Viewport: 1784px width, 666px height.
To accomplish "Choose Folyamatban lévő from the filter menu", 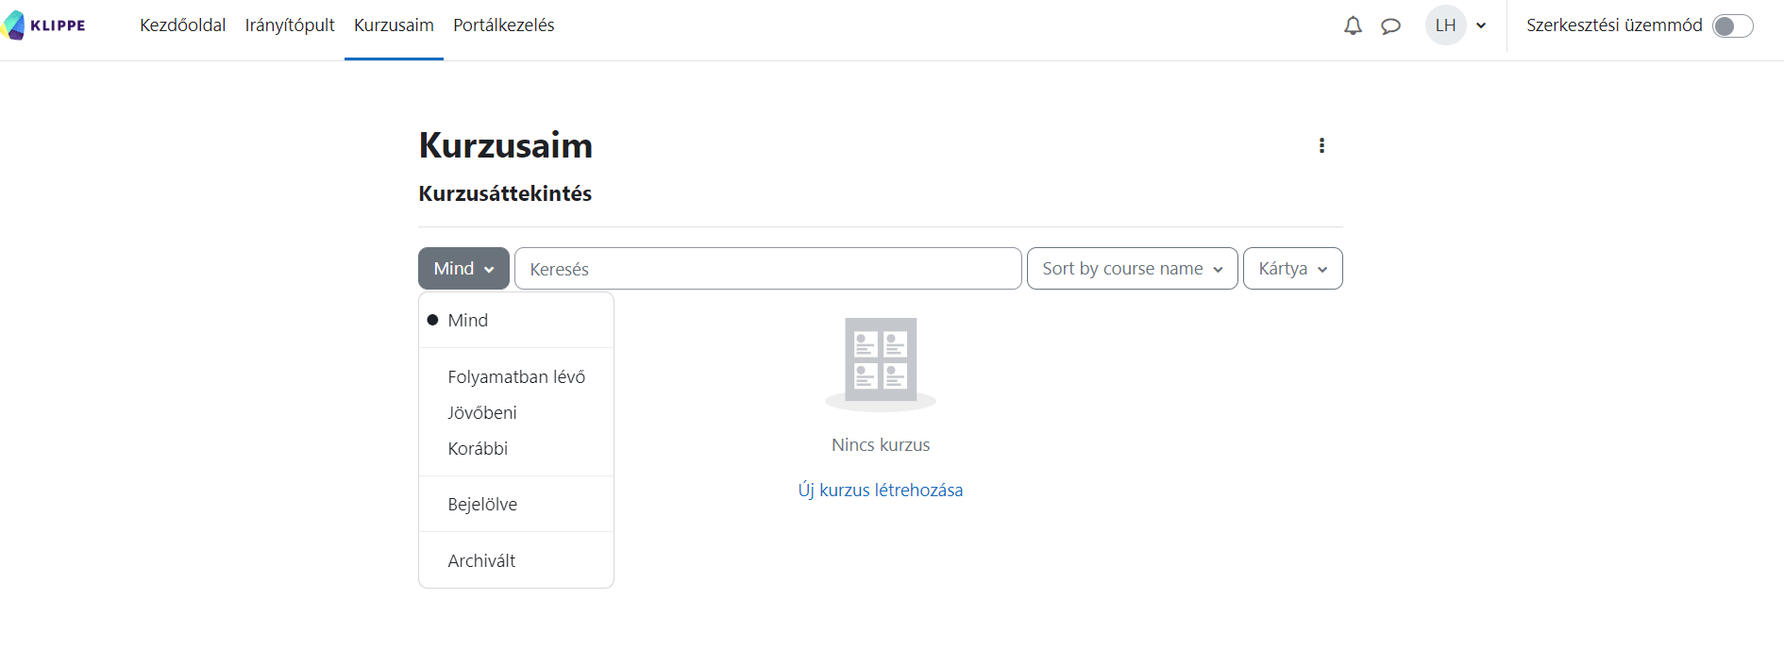I will [516, 377].
